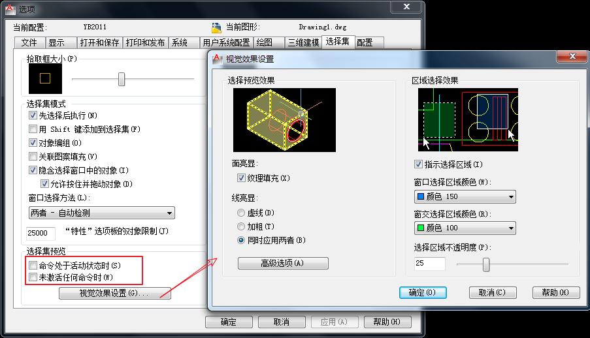Screen dimensions: 590x338
Task: Switch to the 文件 tab
Action: pos(29,42)
